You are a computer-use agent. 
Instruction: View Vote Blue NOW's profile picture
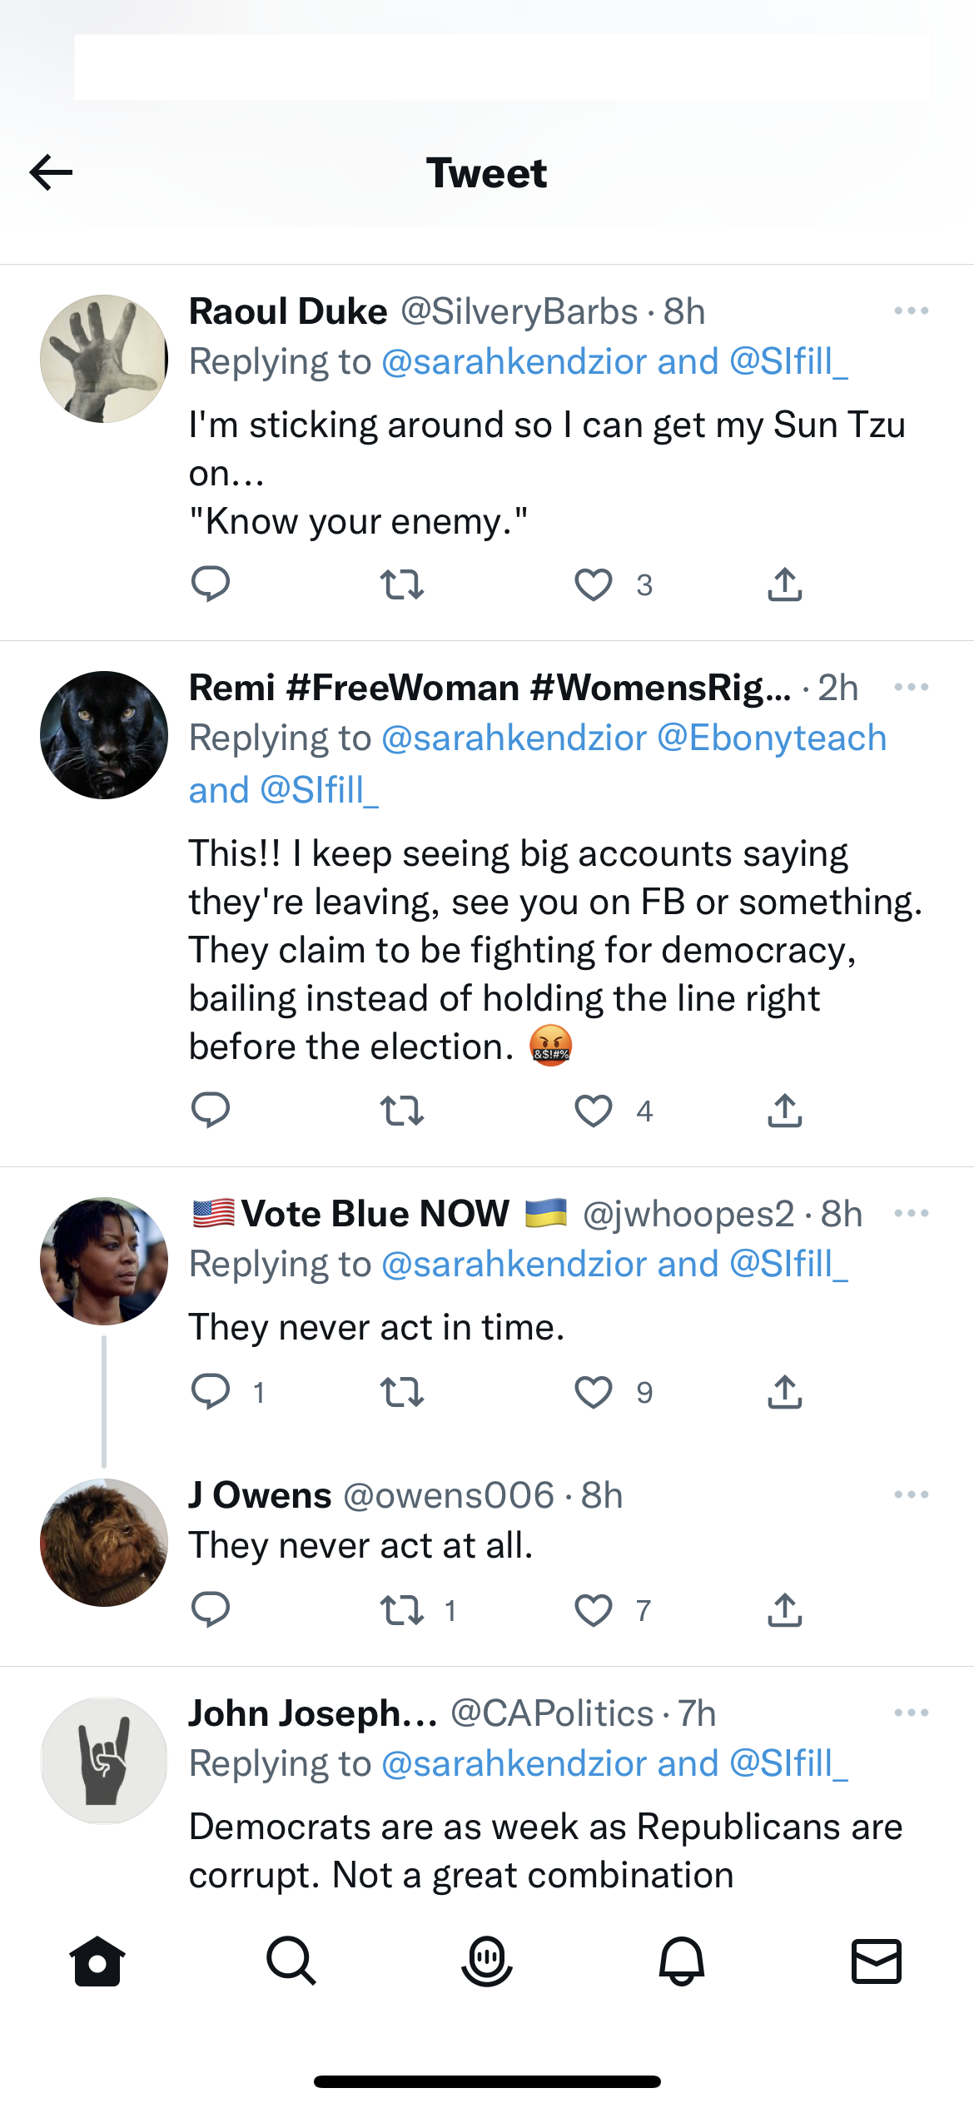pyautogui.click(x=104, y=1261)
